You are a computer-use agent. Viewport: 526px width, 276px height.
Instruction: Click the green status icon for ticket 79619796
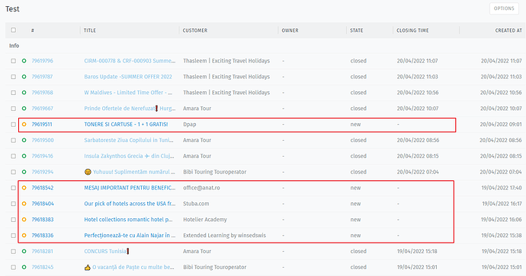24,61
